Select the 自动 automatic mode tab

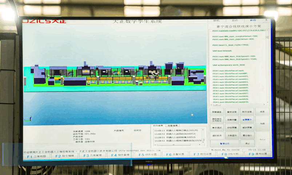(x=235, y=21)
